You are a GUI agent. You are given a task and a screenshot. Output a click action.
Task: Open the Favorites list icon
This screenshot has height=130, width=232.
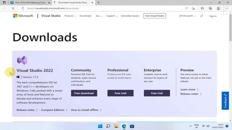[x=202, y=8]
